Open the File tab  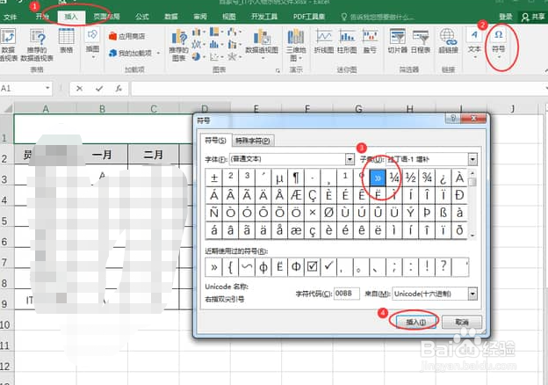11,17
